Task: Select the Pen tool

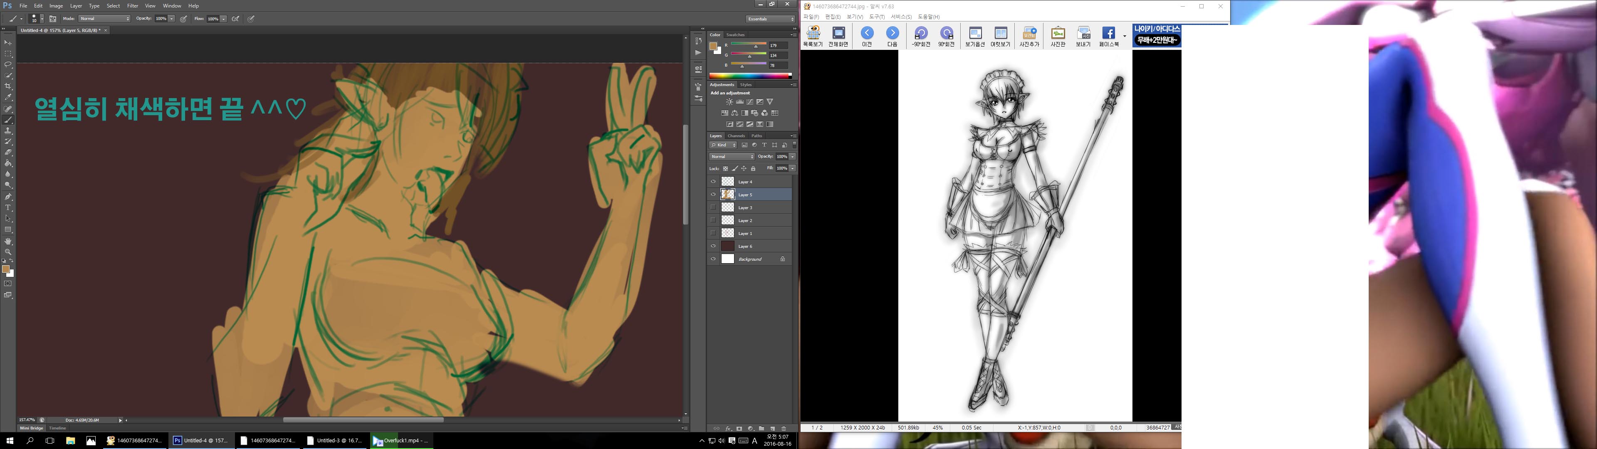Action: 8,197
